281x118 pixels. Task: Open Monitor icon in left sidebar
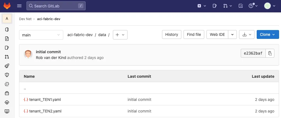7,111
